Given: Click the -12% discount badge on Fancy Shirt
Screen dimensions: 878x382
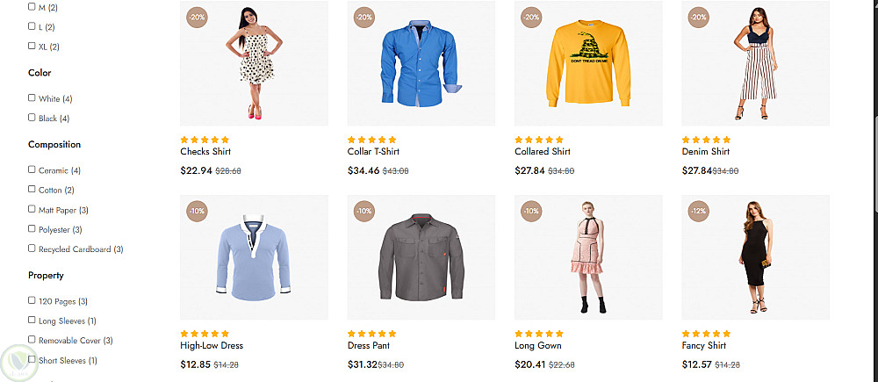Looking at the screenshot, I should pos(699,212).
